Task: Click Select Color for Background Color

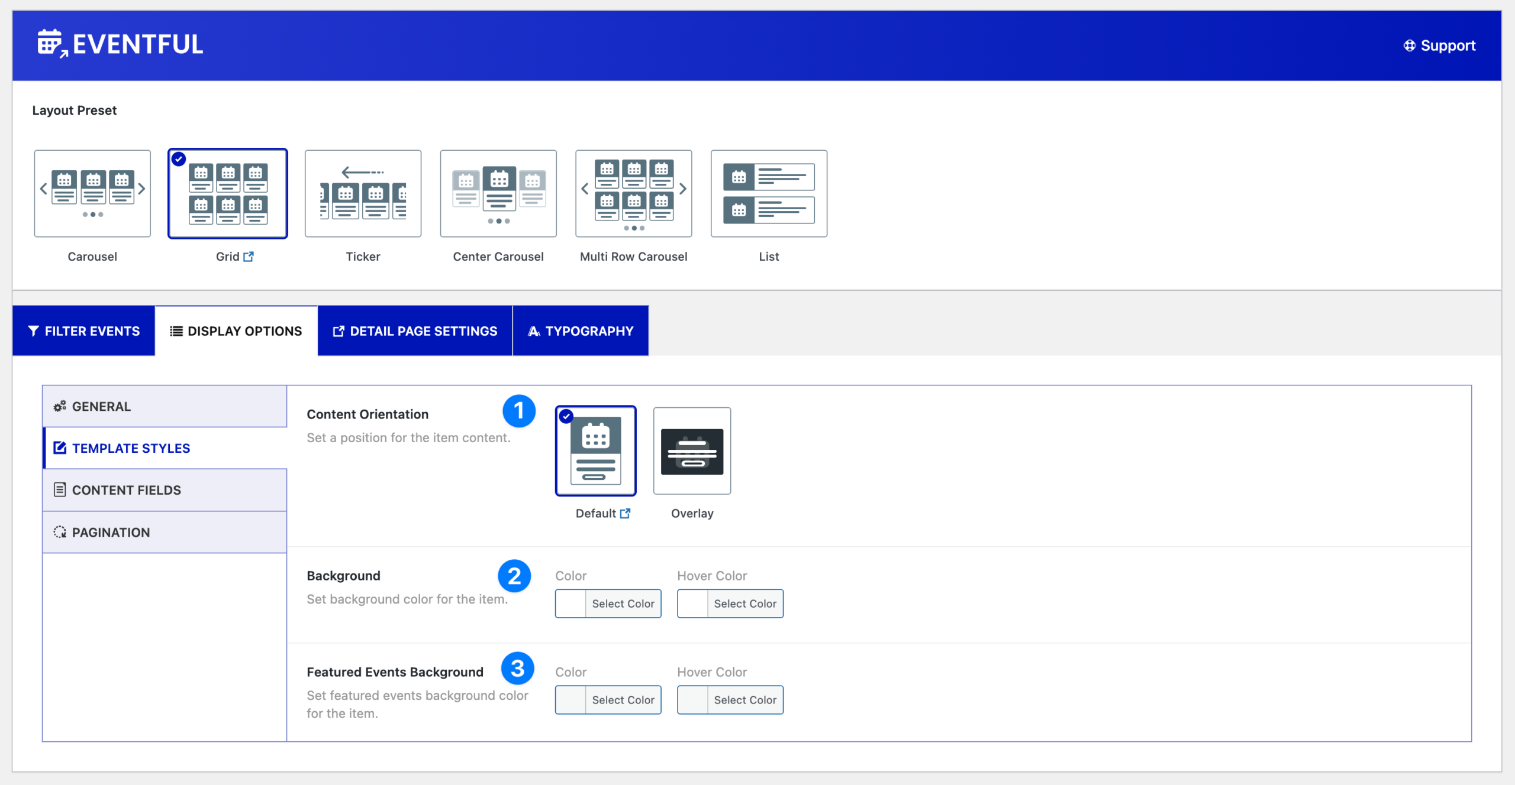Action: 623,604
